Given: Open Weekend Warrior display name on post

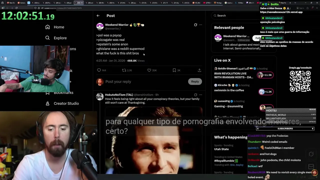Looking at the screenshot, I should click(117, 25).
